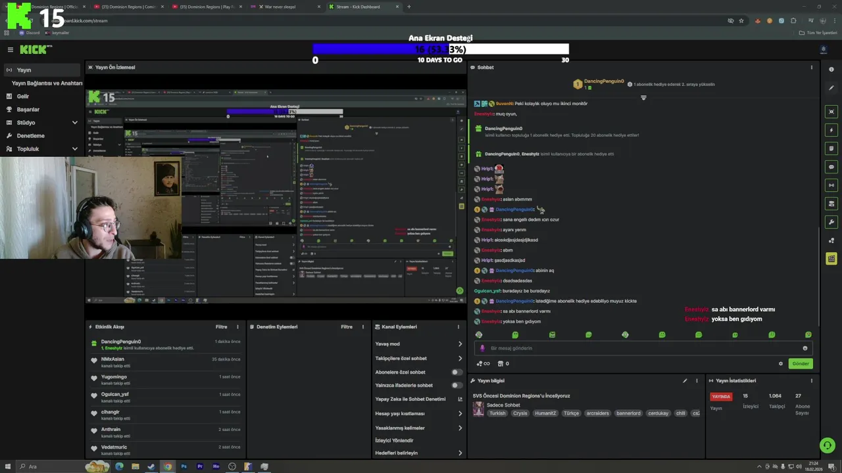The image size is (842, 473).
Task: Open the Windows Start menu
Action: pyautogui.click(x=8, y=466)
